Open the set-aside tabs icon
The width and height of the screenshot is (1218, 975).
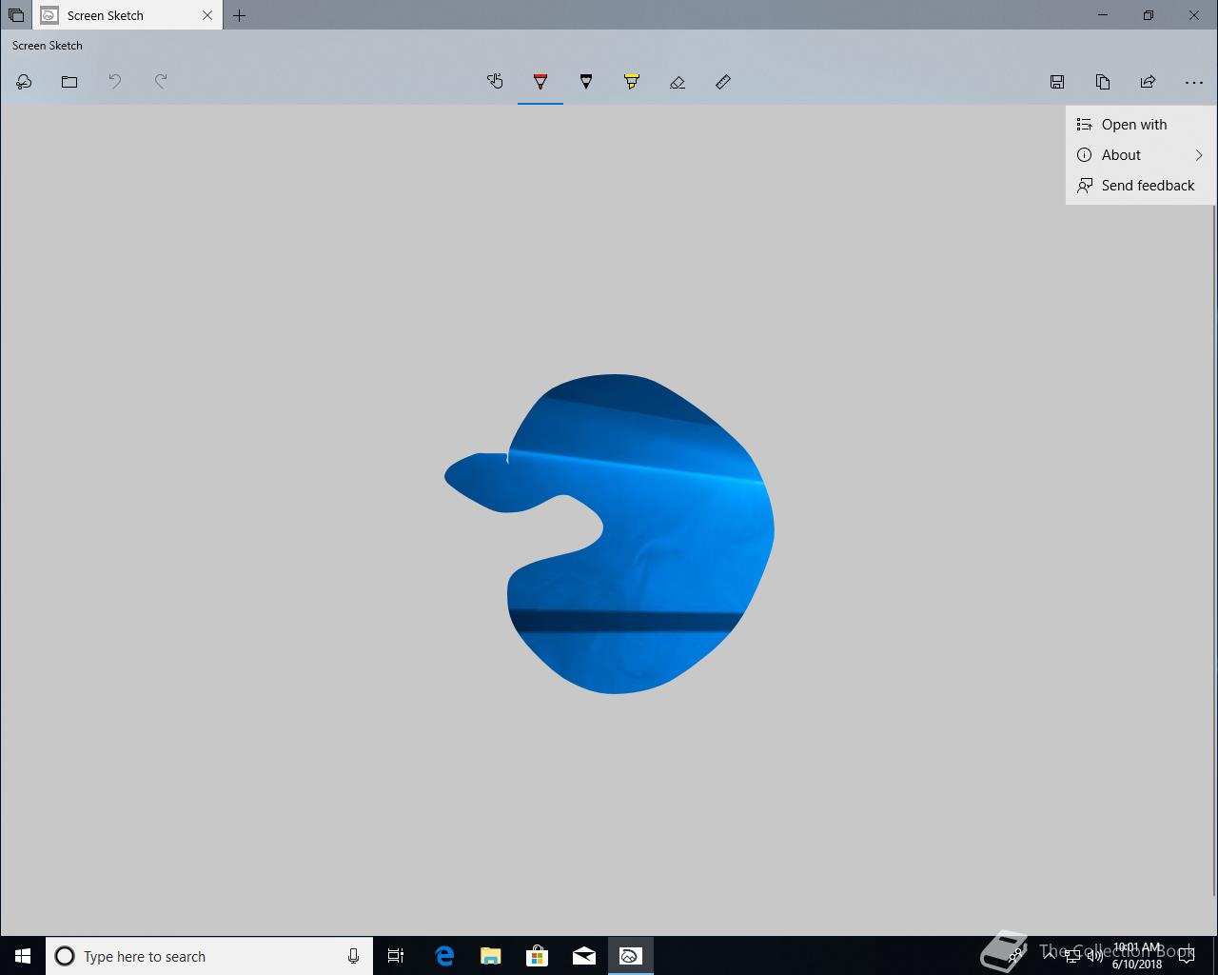[16, 15]
